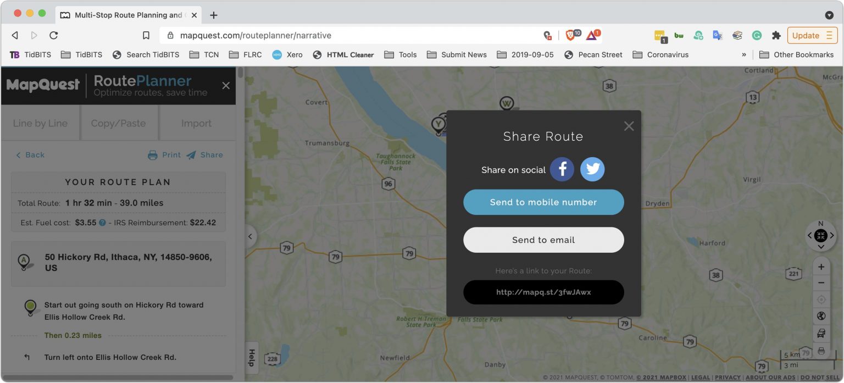Share the route on Facebook
This screenshot has height=383, width=844.
562,169
